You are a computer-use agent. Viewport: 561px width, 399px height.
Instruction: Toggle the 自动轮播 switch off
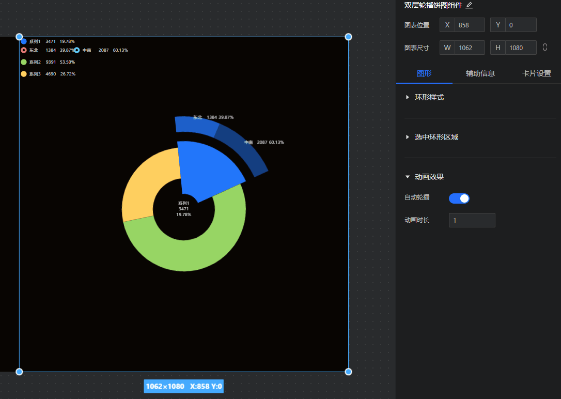pyautogui.click(x=459, y=198)
